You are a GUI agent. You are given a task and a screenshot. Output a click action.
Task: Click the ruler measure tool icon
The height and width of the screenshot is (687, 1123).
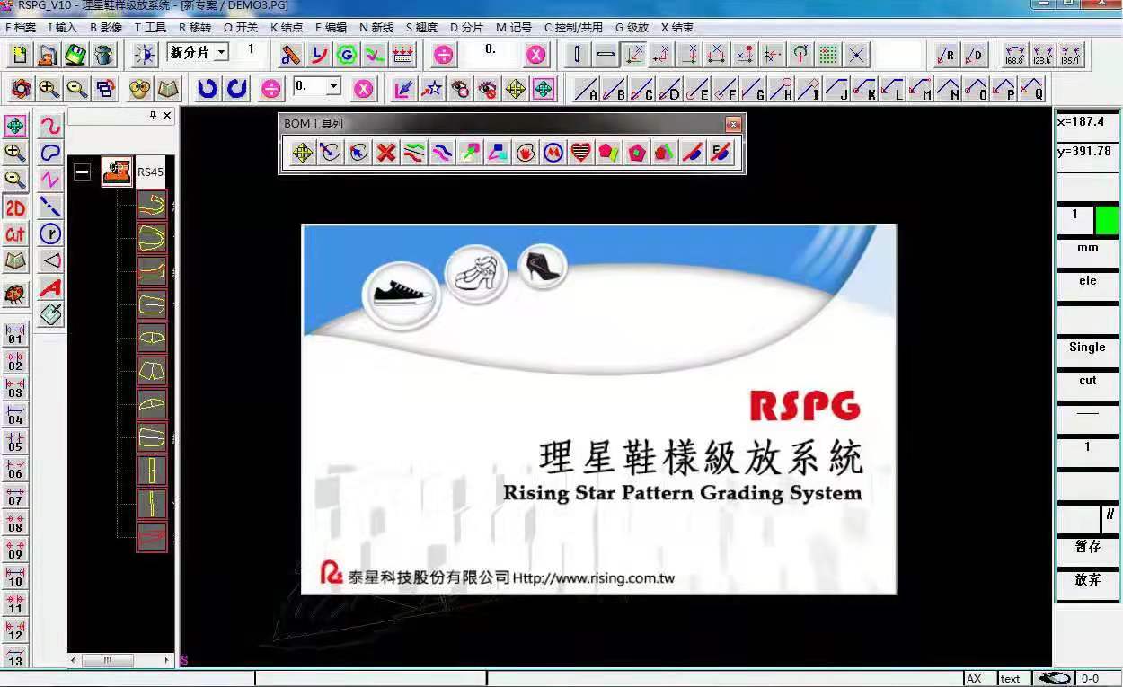tap(290, 55)
